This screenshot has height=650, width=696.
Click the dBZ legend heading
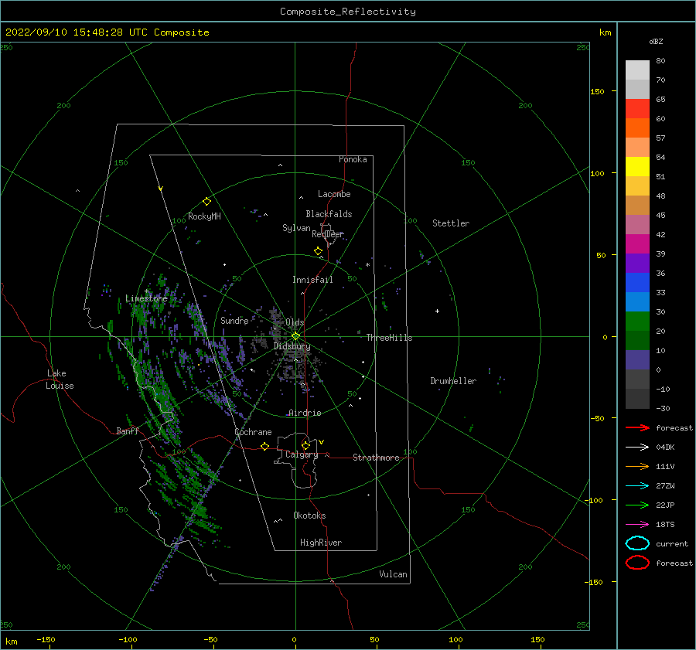[656, 41]
